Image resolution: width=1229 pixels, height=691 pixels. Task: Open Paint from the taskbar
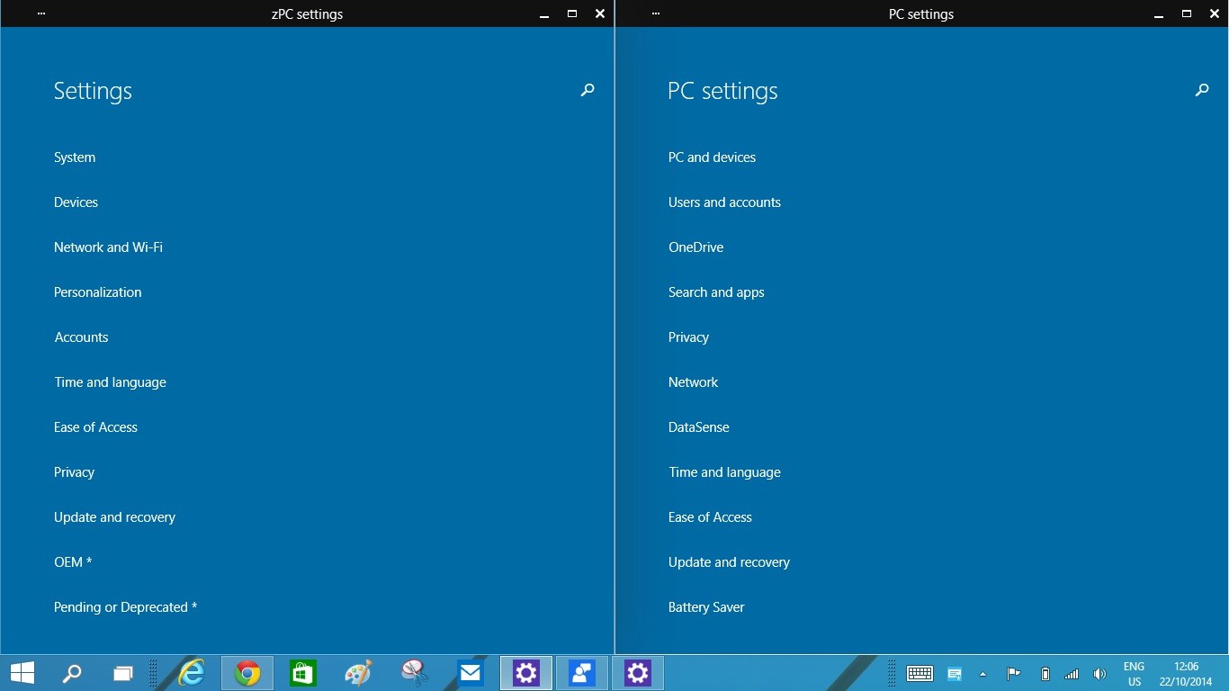click(x=357, y=672)
